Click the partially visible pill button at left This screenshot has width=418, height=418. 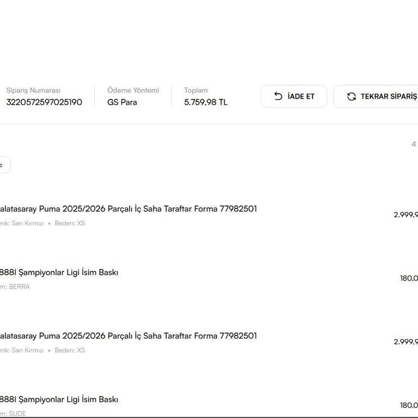(5, 165)
